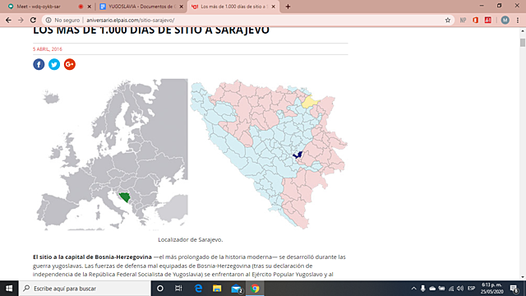Click the article headline about Sarajevo
The image size is (526, 296).
pyautogui.click(x=151, y=30)
